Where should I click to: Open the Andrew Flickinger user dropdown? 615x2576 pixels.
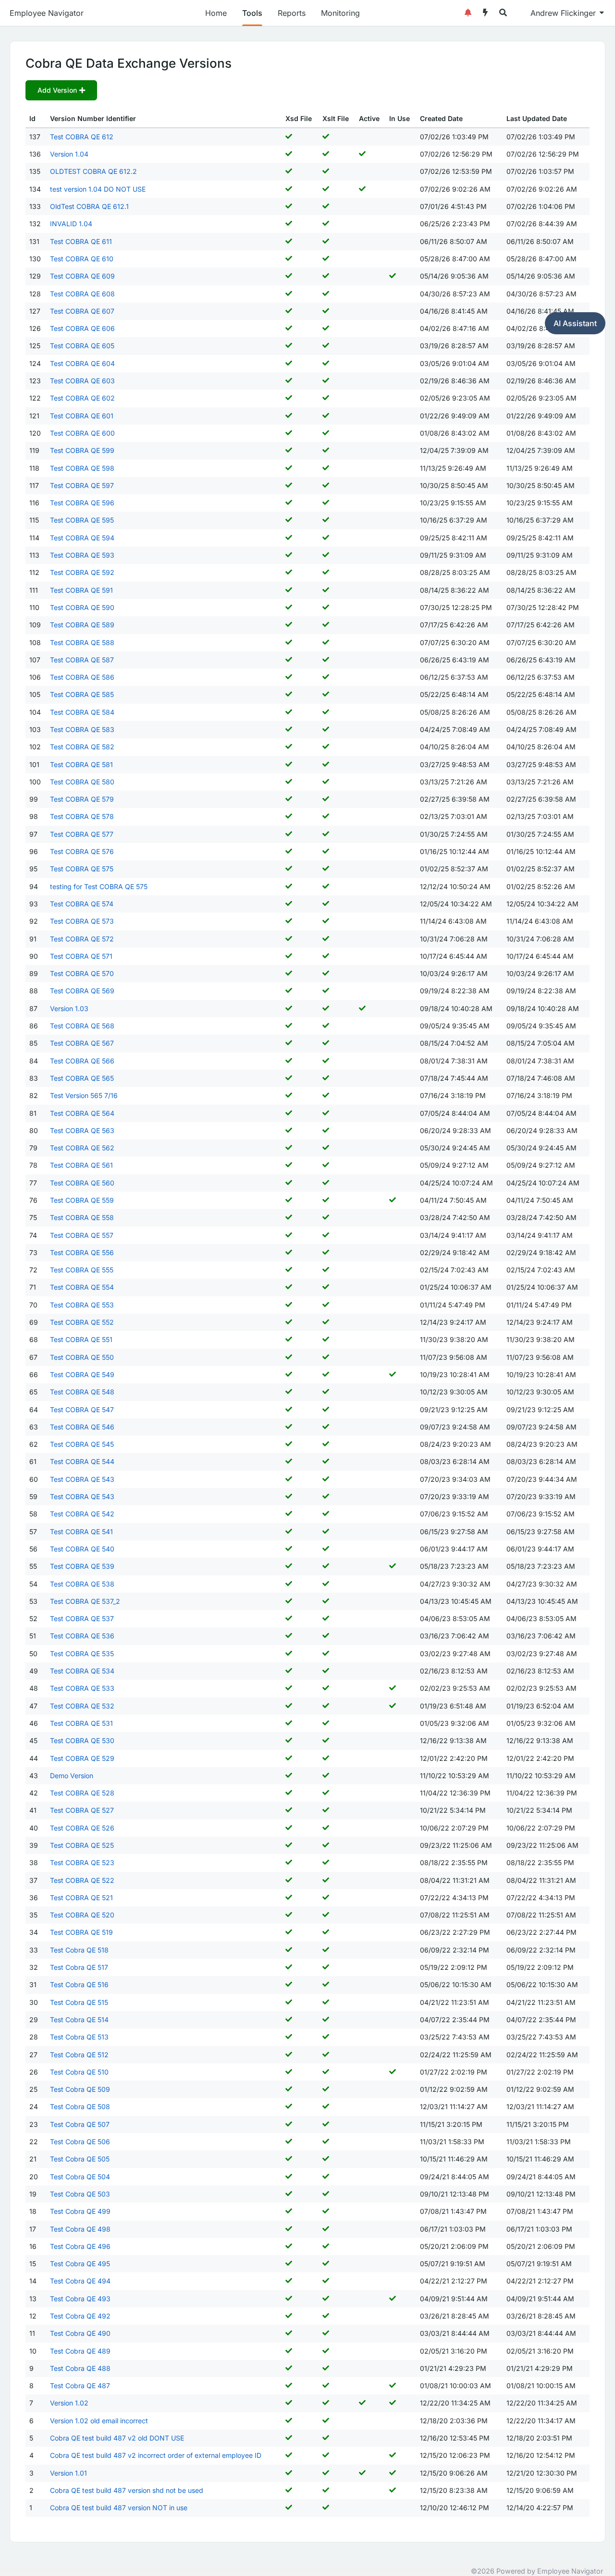[x=566, y=13]
